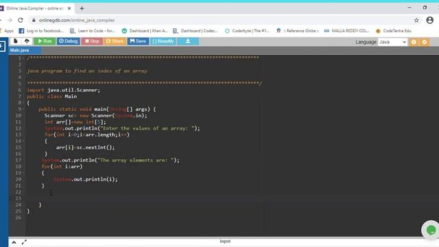The height and width of the screenshot is (247, 439).
Task: Open the browser profile avatar
Action: [430, 20]
